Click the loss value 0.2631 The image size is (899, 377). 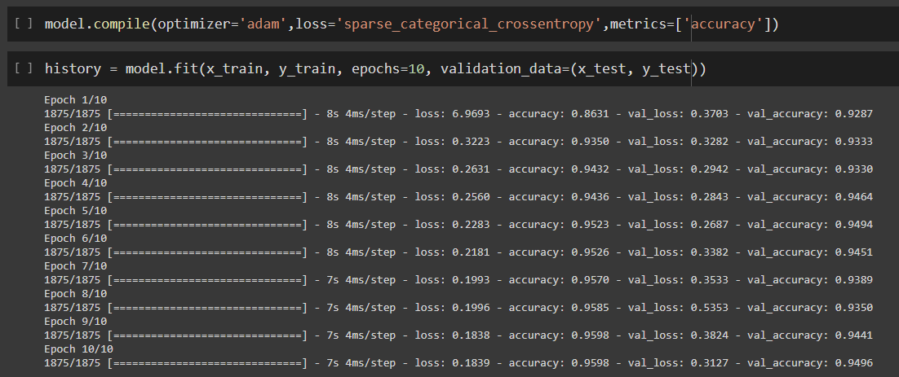click(x=471, y=169)
